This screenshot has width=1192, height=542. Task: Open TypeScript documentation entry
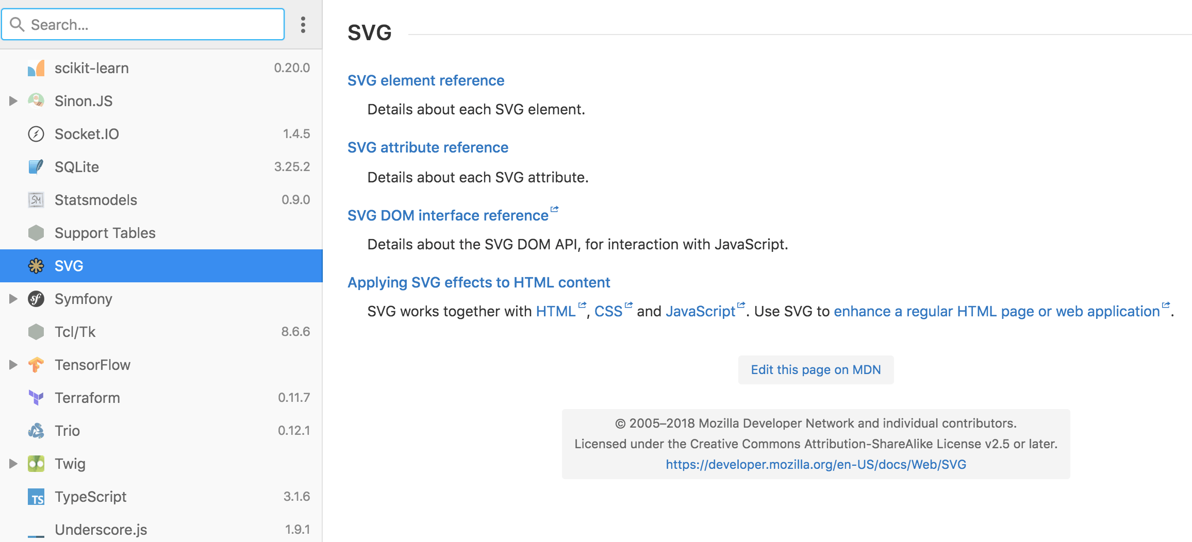click(161, 497)
